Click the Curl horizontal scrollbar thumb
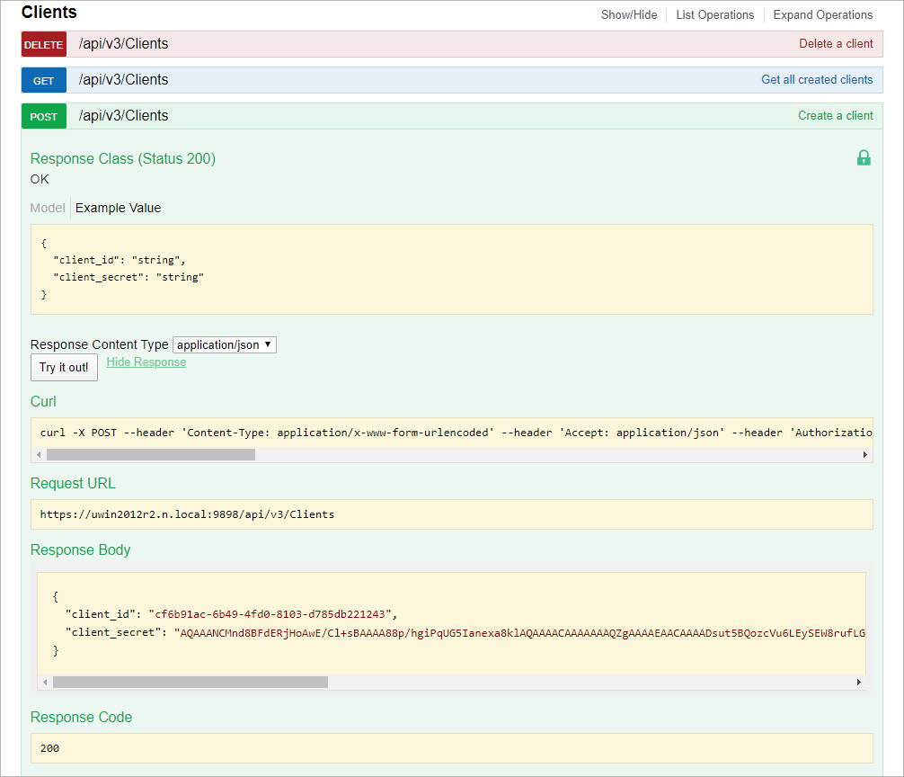904x777 pixels. tap(151, 454)
